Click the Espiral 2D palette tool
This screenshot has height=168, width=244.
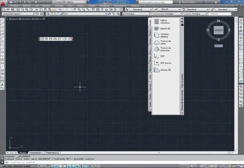165,29
